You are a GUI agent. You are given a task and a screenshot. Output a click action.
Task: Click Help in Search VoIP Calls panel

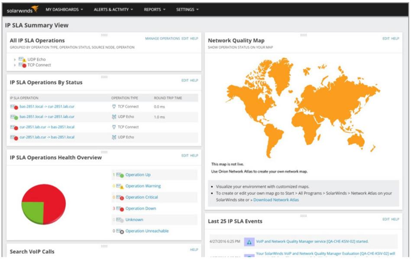coord(194,249)
